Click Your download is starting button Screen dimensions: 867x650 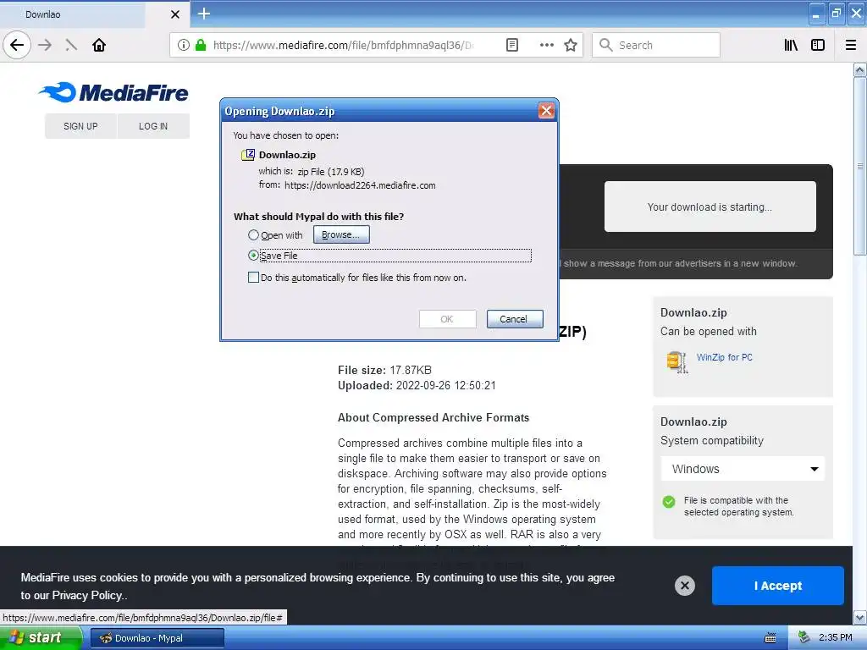point(710,207)
